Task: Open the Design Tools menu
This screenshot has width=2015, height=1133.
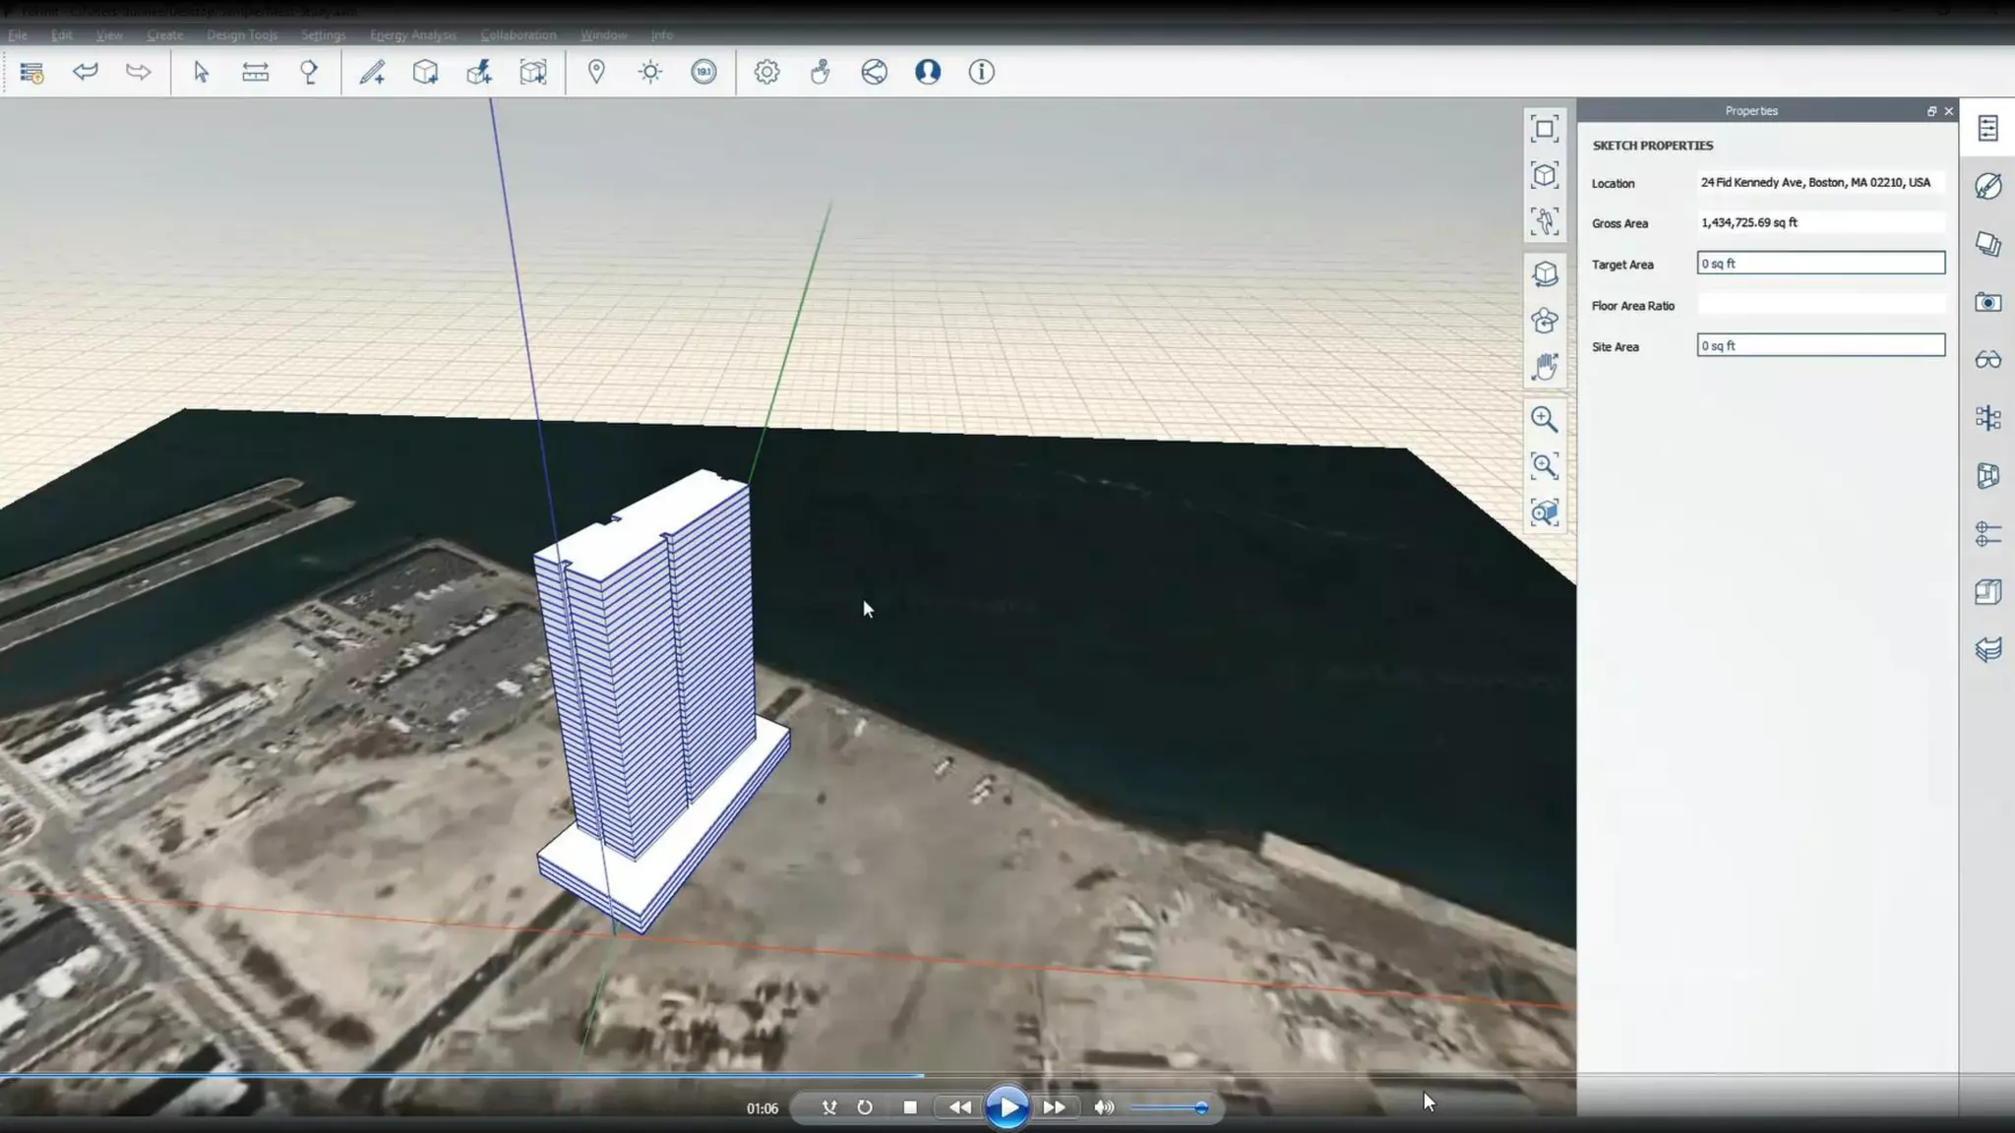Action: tap(242, 35)
